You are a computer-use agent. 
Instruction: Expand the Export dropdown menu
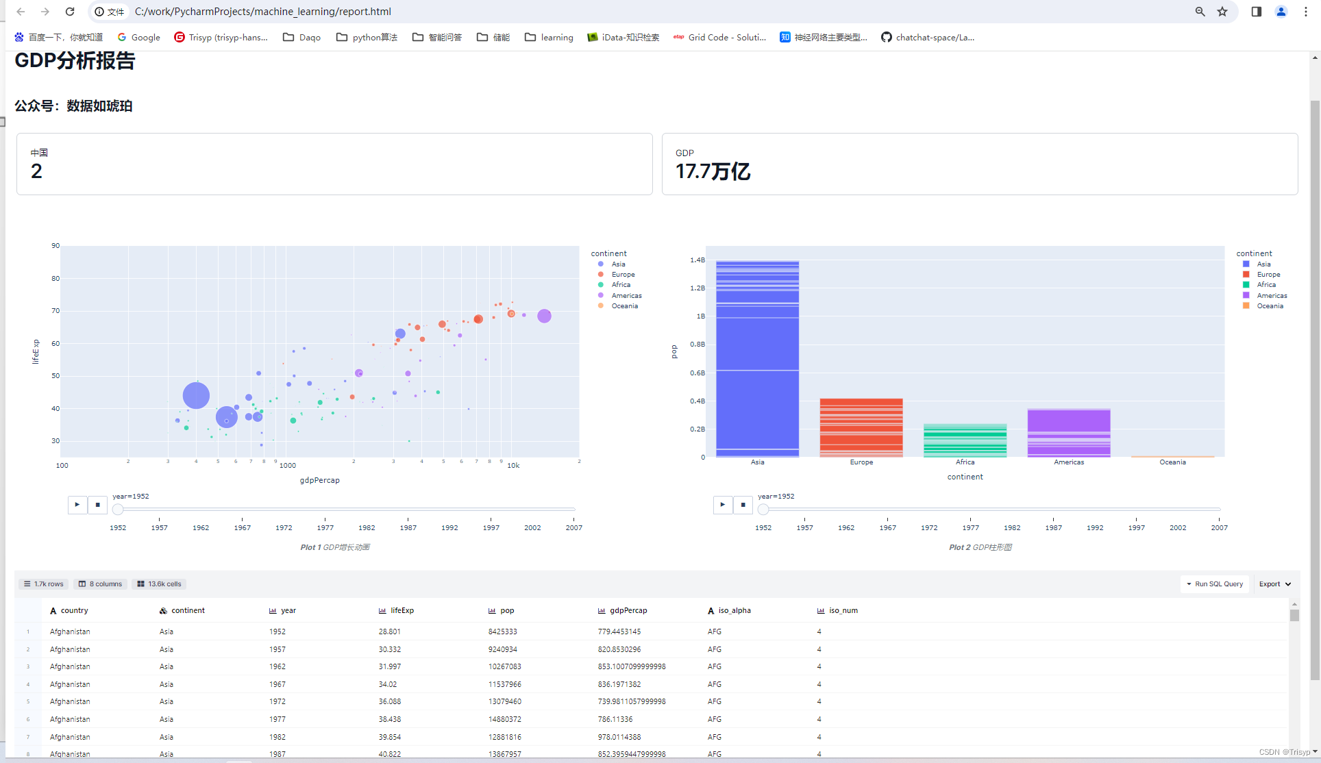[1276, 583]
